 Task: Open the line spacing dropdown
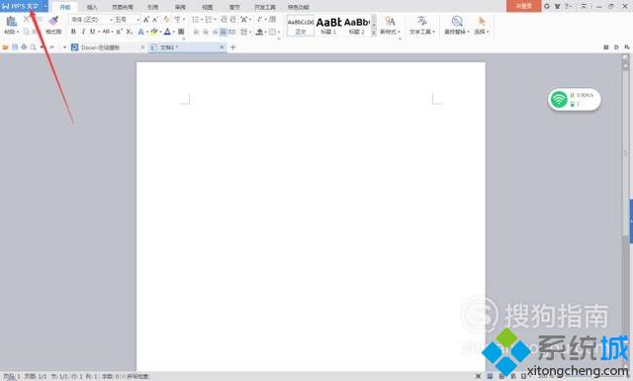(246, 32)
